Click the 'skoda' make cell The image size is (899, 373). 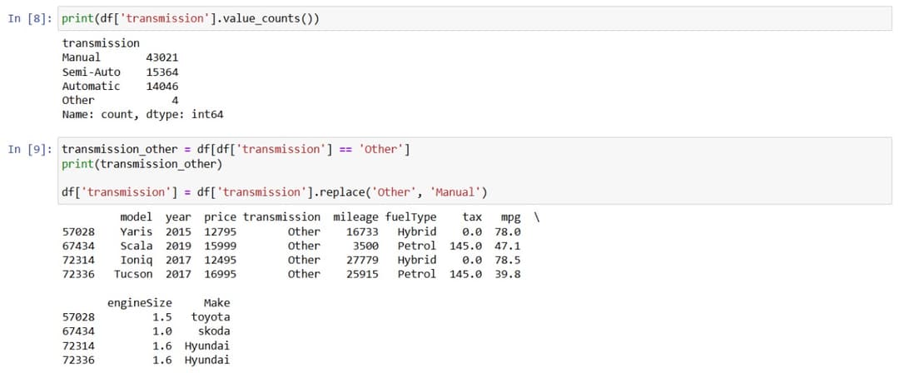pyautogui.click(x=214, y=331)
